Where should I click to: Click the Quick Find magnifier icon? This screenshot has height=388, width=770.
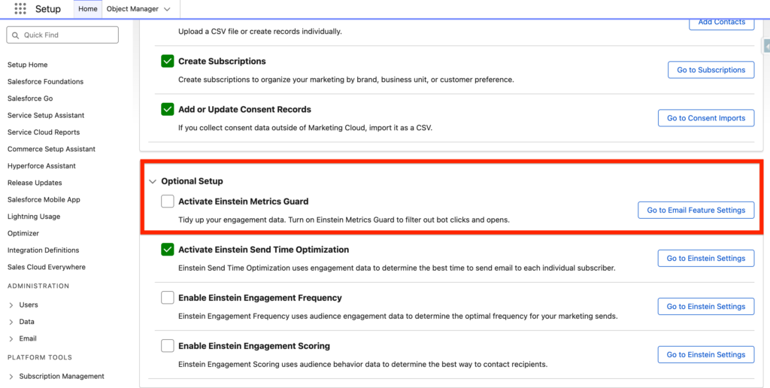coord(16,35)
